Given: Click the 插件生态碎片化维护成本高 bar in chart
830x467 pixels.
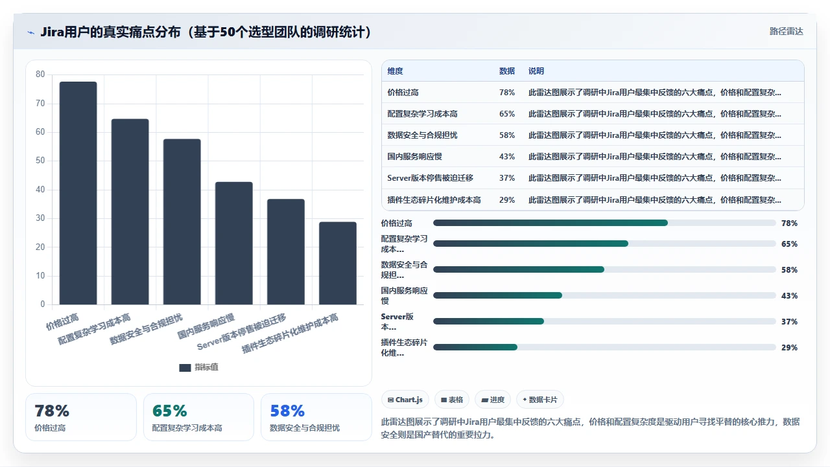Looking at the screenshot, I should click(x=337, y=263).
